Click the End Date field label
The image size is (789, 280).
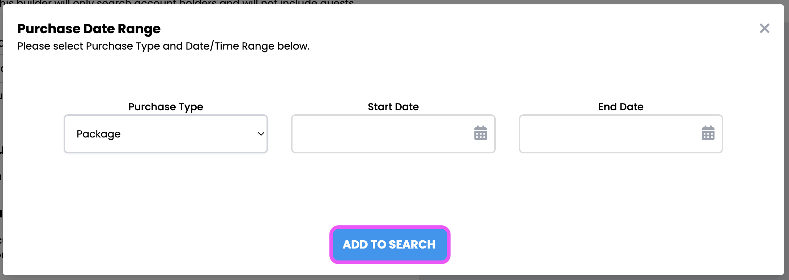pyautogui.click(x=620, y=107)
